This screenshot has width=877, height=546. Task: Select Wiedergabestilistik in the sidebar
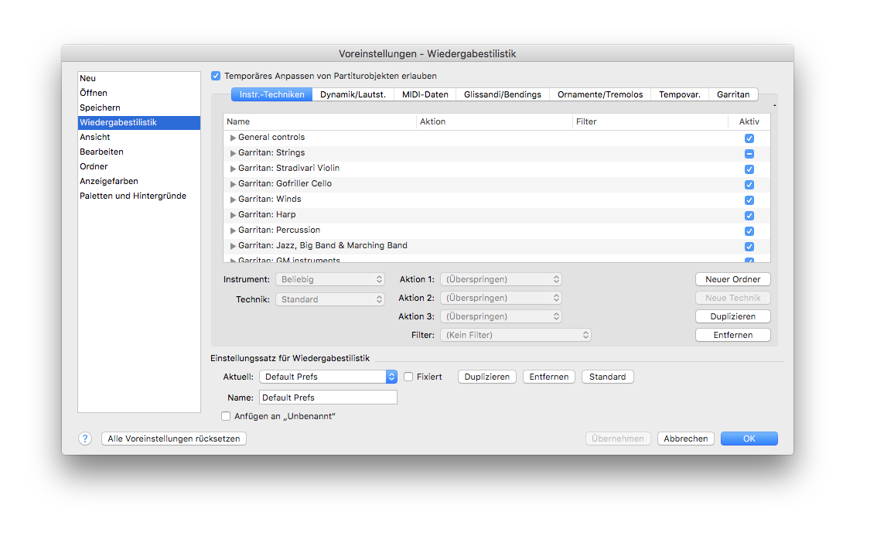click(x=139, y=122)
